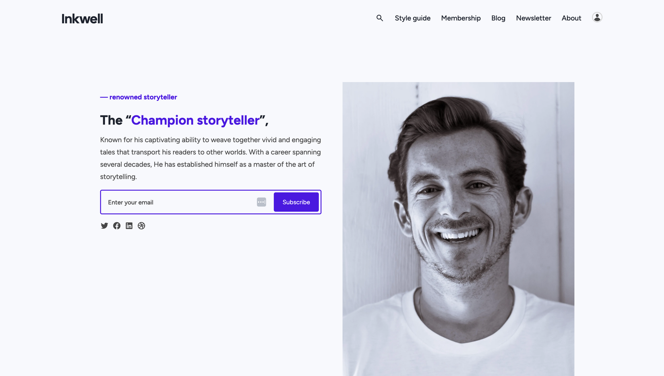Click the Inkwell logo icon
Image resolution: width=664 pixels, height=376 pixels.
point(82,18)
